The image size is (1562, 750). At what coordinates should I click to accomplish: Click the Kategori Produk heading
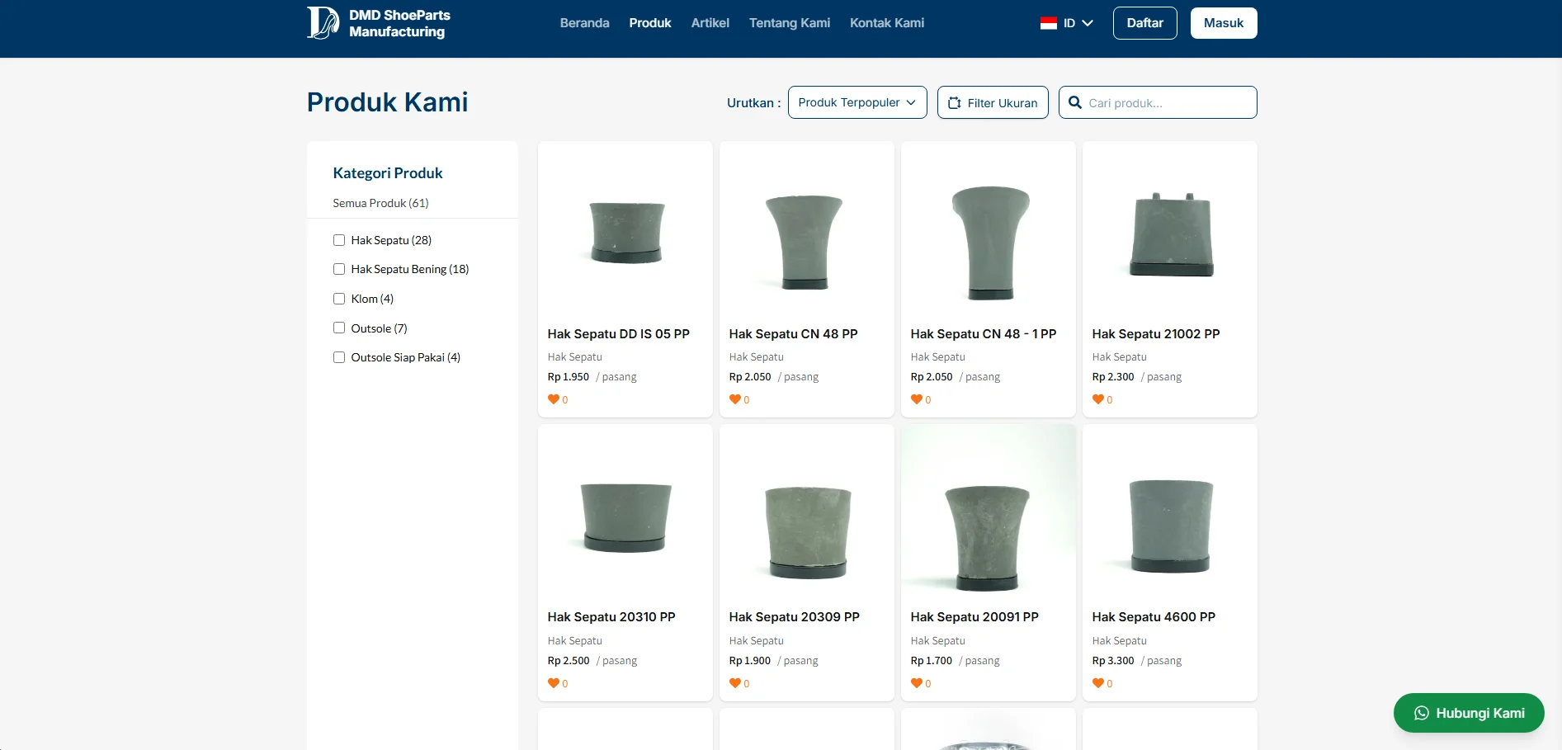point(388,173)
